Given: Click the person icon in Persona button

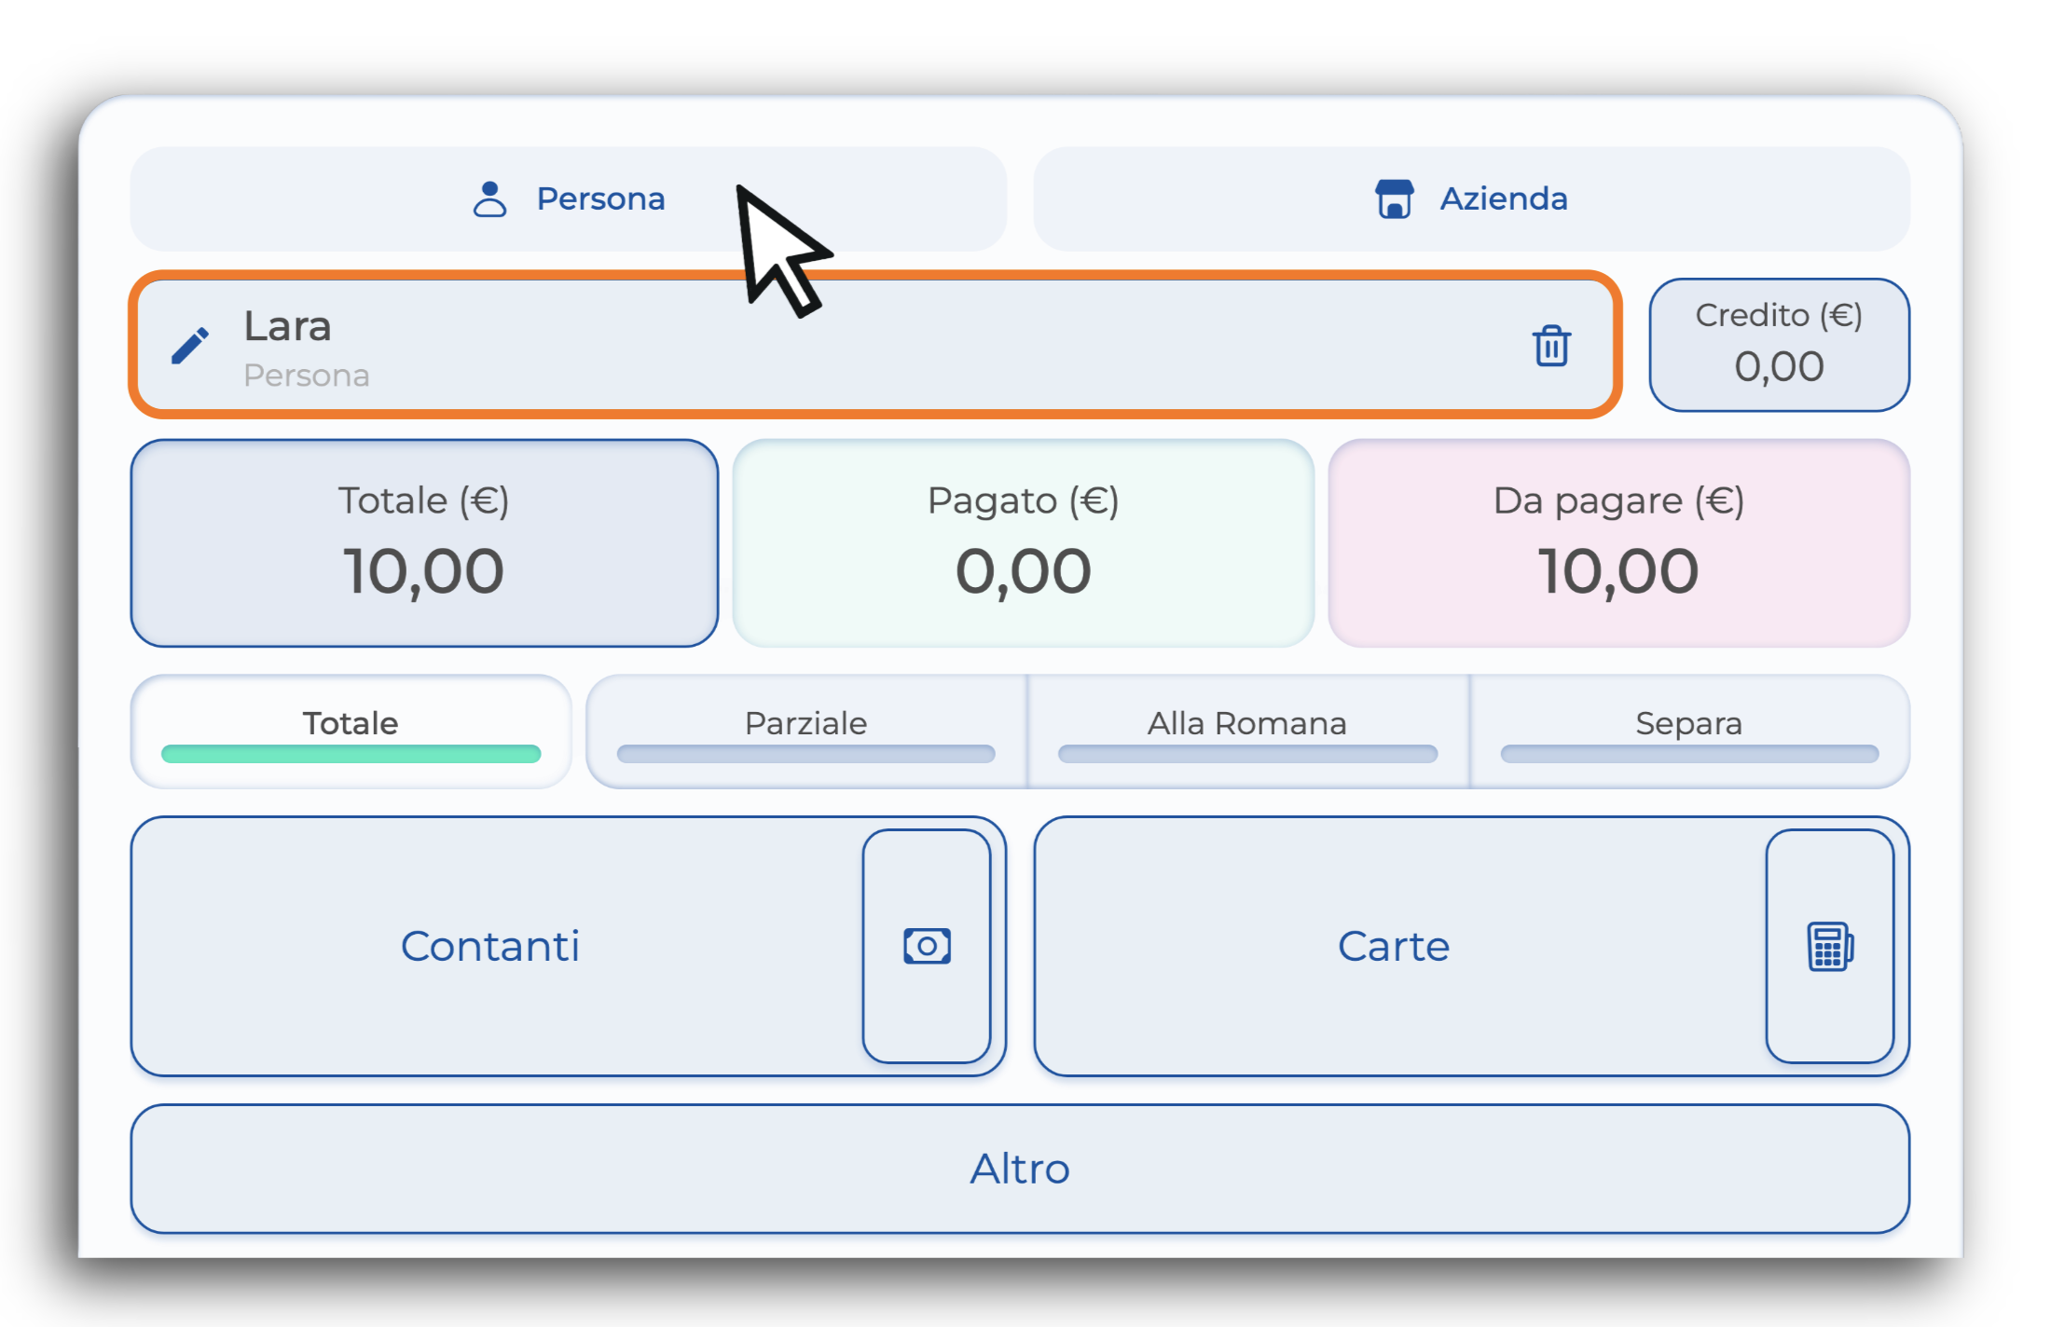Looking at the screenshot, I should [x=489, y=198].
